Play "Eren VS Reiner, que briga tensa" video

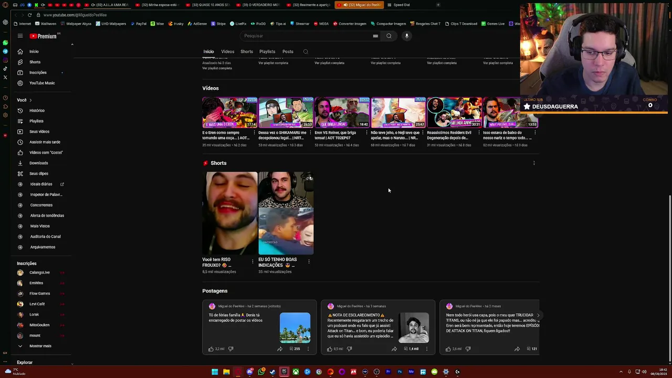click(342, 113)
